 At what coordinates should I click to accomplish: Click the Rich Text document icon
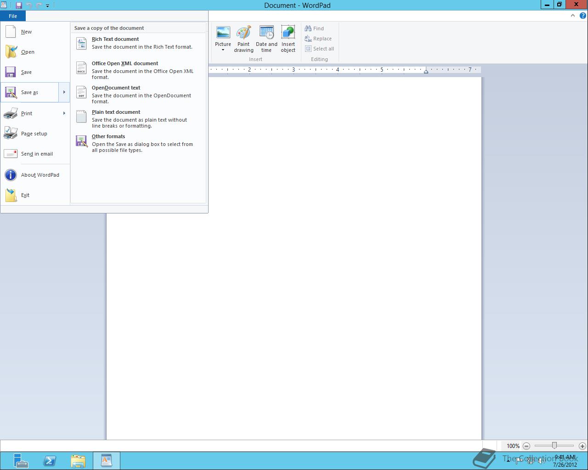tap(81, 43)
